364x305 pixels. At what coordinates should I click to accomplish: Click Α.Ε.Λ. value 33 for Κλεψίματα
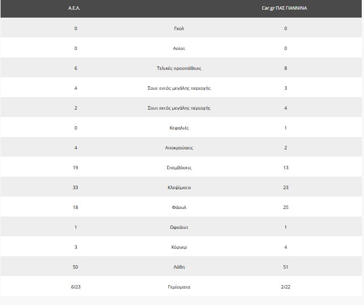tap(76, 187)
